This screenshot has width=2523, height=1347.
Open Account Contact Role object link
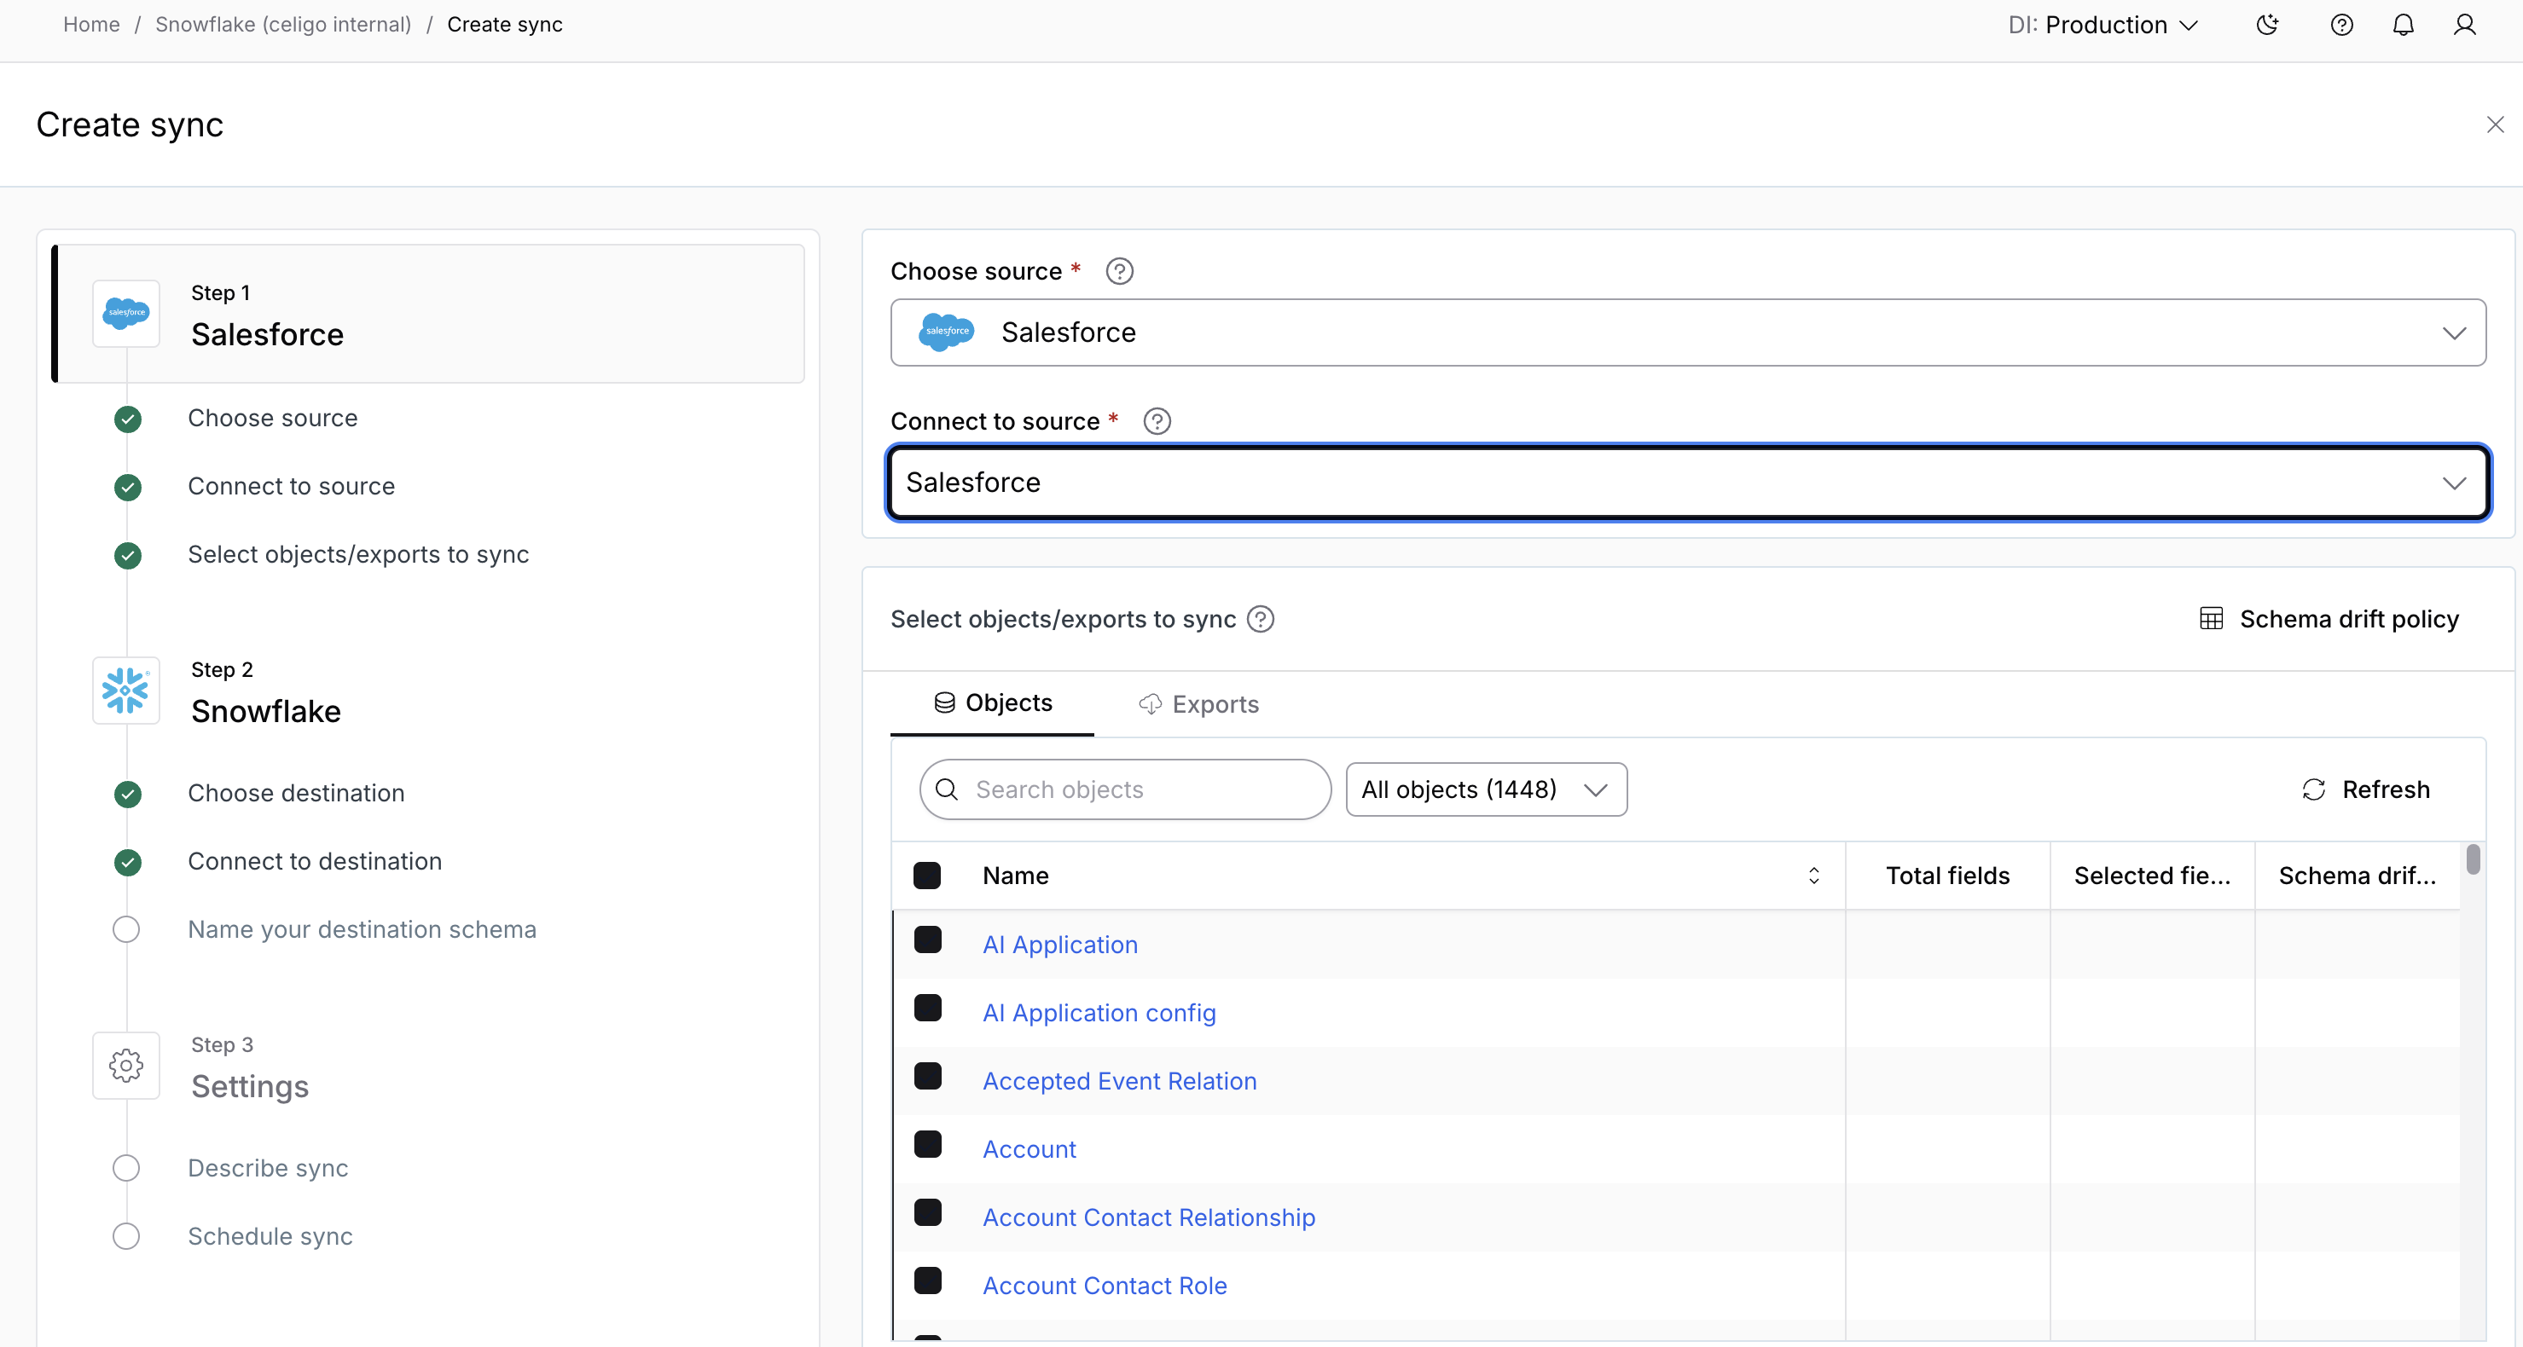coord(1105,1286)
